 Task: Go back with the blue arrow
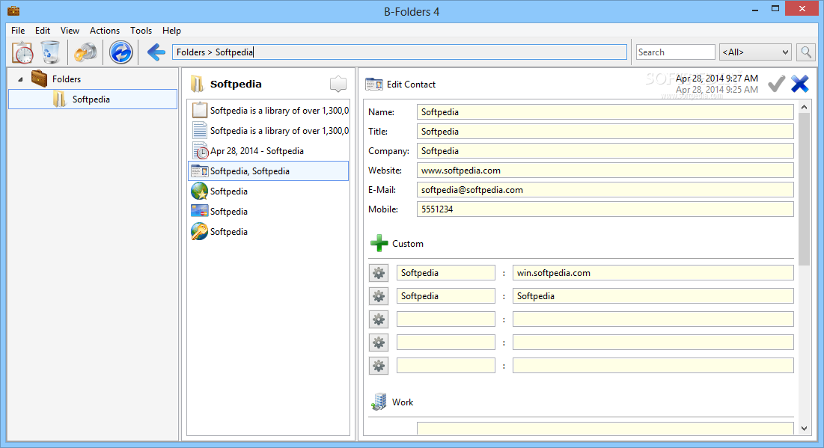click(x=156, y=52)
